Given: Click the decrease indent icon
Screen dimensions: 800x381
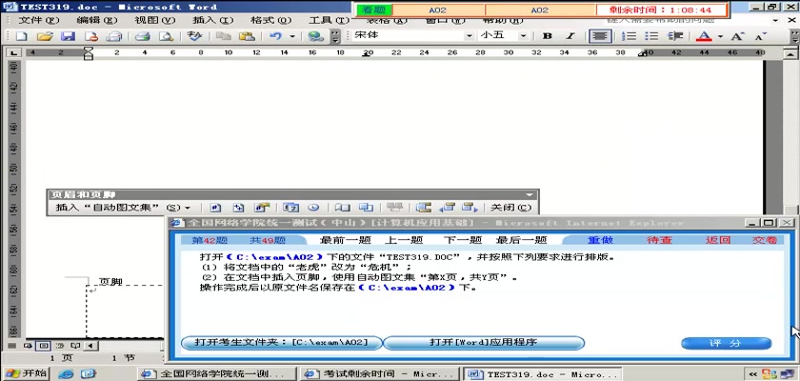Looking at the screenshot, I should click(x=675, y=36).
